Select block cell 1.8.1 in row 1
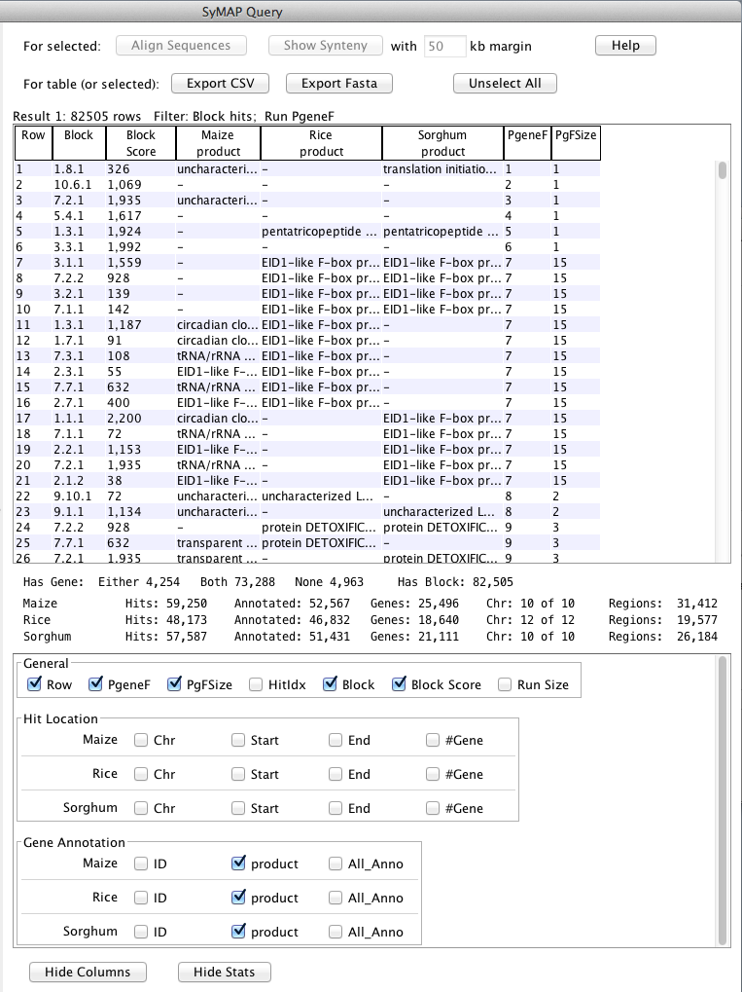Image resolution: width=742 pixels, height=992 pixels. click(x=79, y=169)
